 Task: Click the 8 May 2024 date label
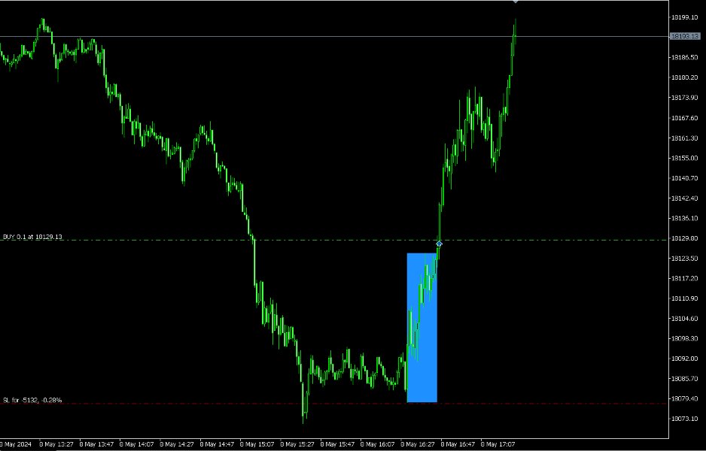pos(17,444)
